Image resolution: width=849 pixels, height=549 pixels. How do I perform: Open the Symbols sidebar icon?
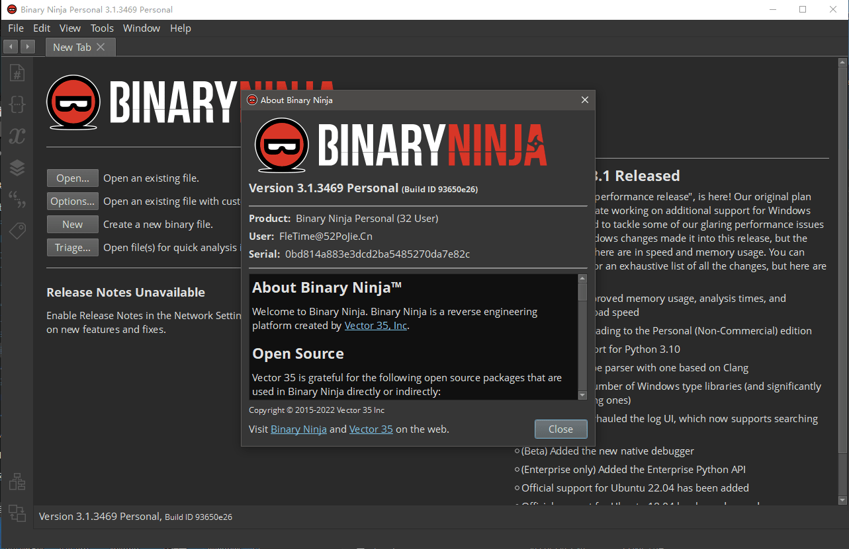(17, 73)
